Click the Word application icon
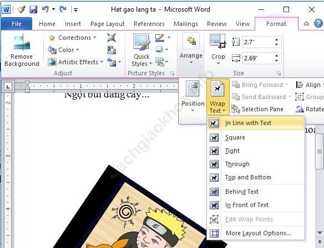This screenshot has width=324, height=248. tap(6, 9)
